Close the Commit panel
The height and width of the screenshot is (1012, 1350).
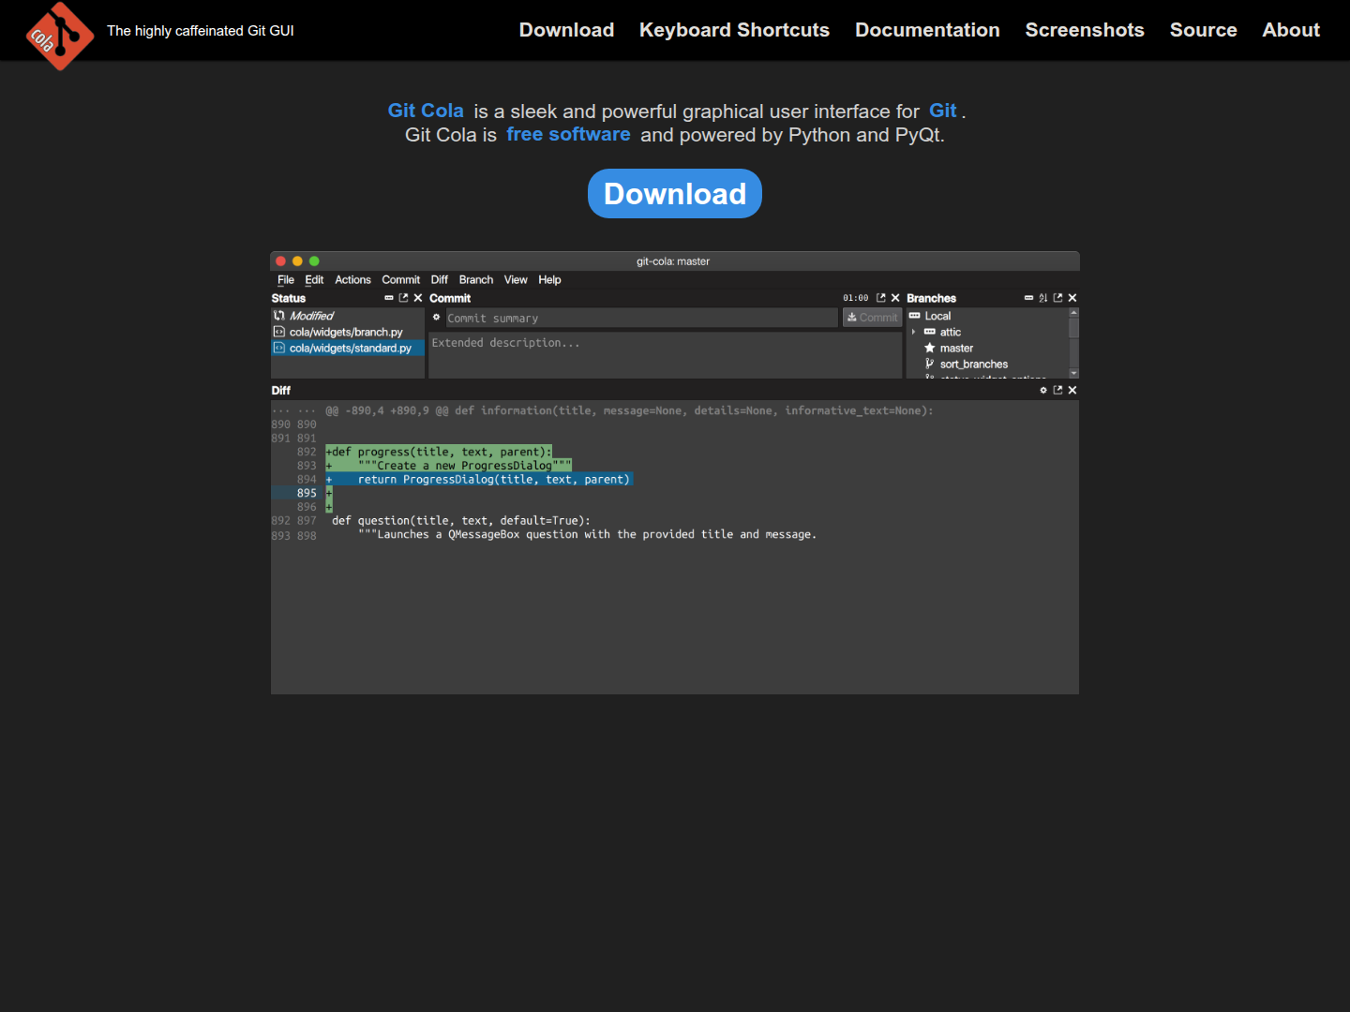[x=895, y=298]
